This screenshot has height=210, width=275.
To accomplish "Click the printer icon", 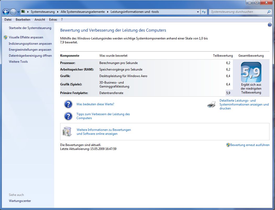I will 211,104.
